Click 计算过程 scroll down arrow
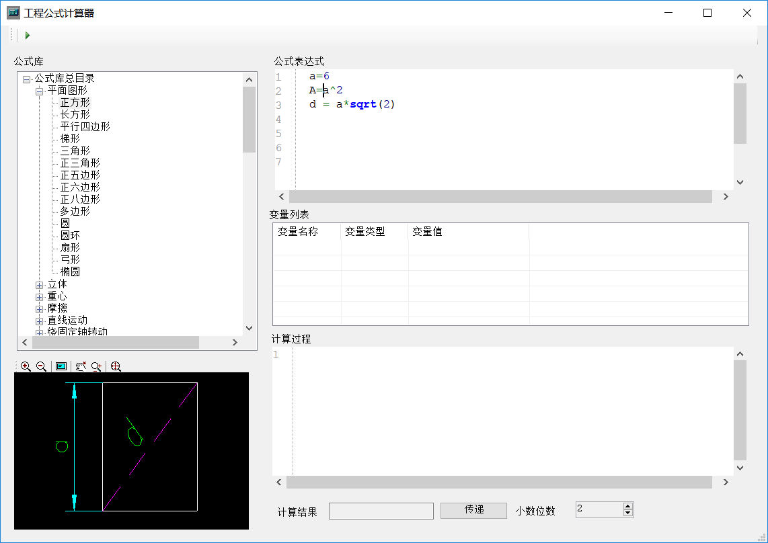768x543 pixels. (x=740, y=468)
